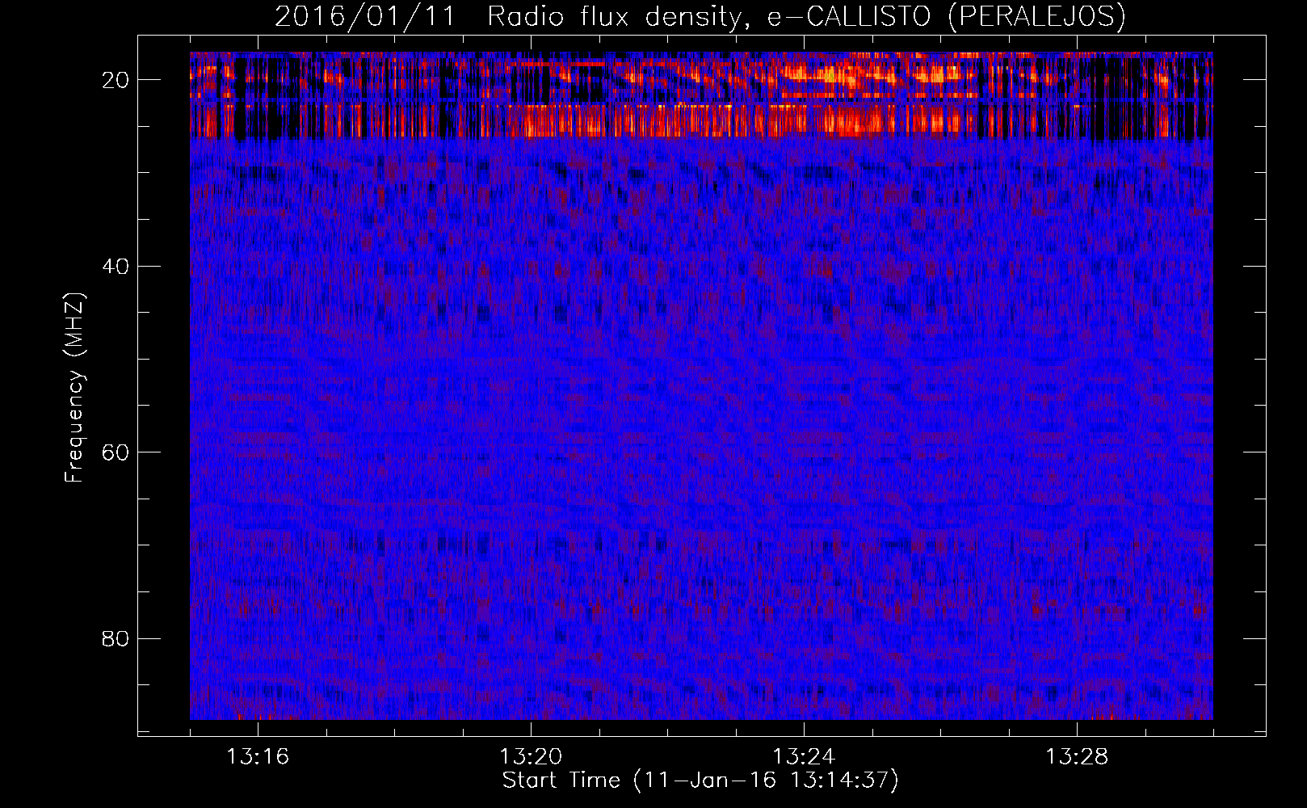The width and height of the screenshot is (1307, 808).
Task: Click the time tick label '13:16'
Action: click(258, 757)
